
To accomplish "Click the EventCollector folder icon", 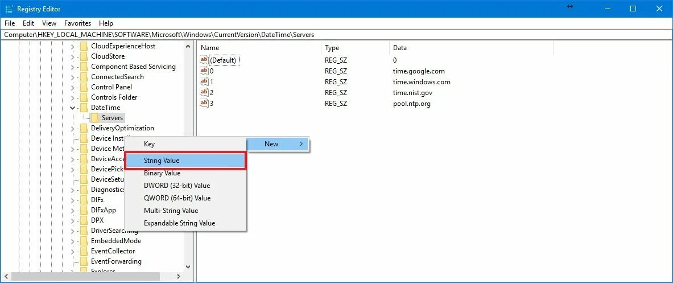I will click(84, 251).
